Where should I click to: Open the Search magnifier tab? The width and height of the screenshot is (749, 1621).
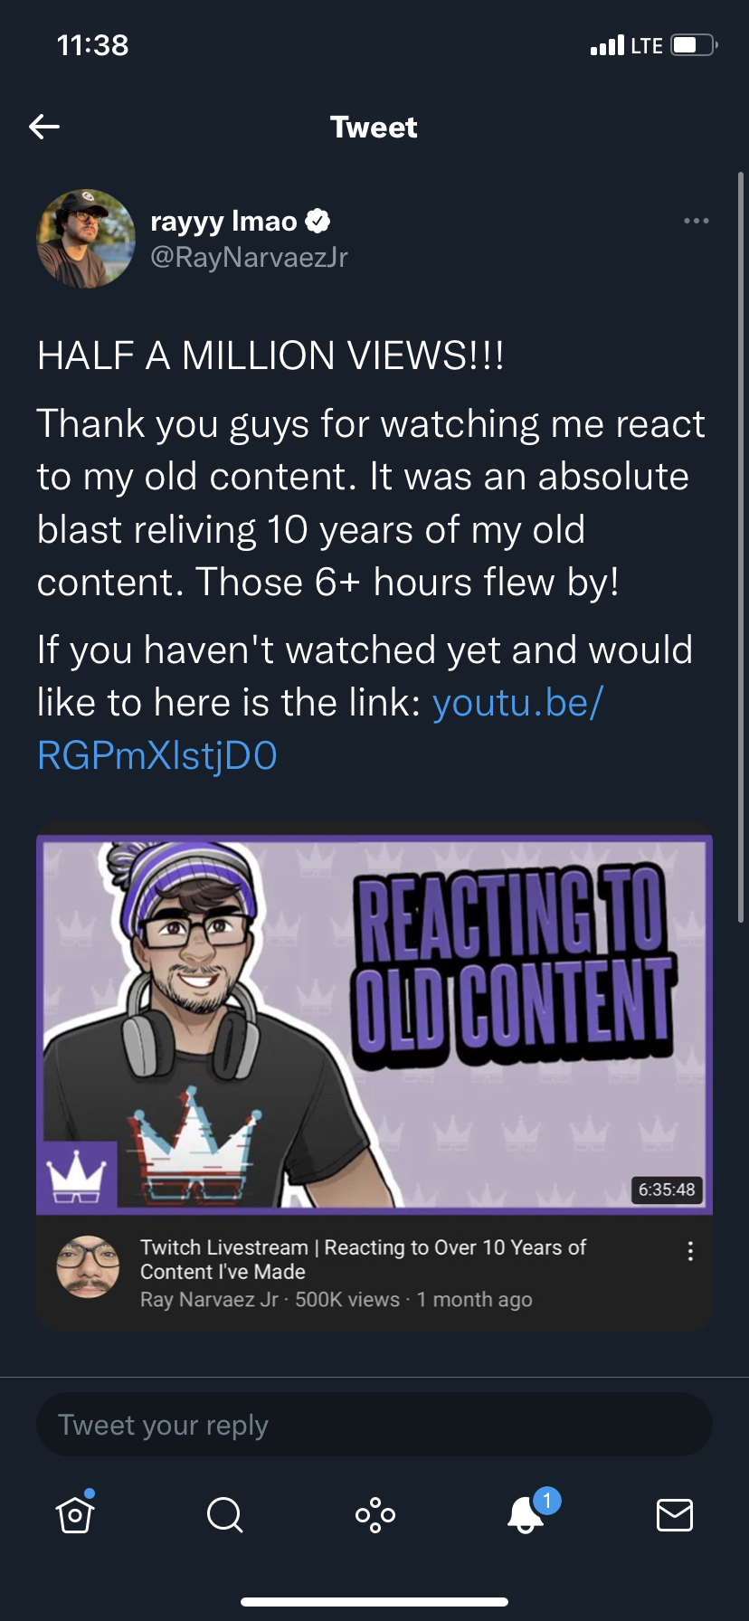coord(224,1514)
